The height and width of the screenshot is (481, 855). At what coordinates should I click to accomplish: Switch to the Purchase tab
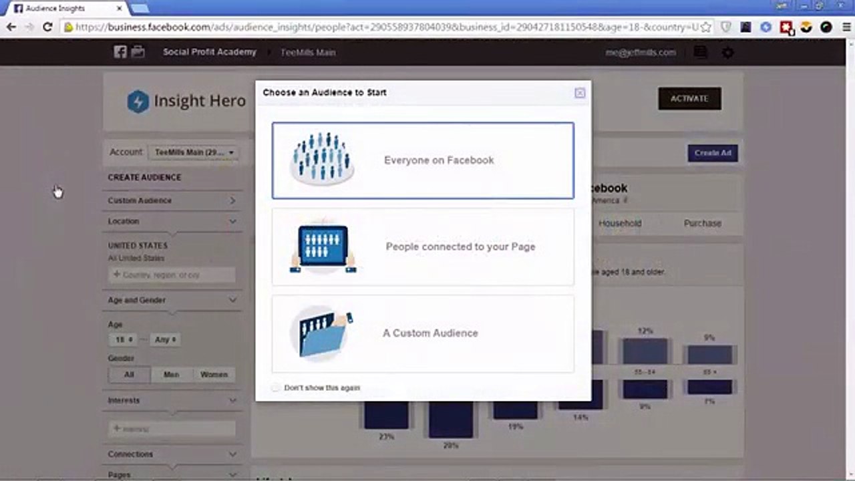[703, 223]
